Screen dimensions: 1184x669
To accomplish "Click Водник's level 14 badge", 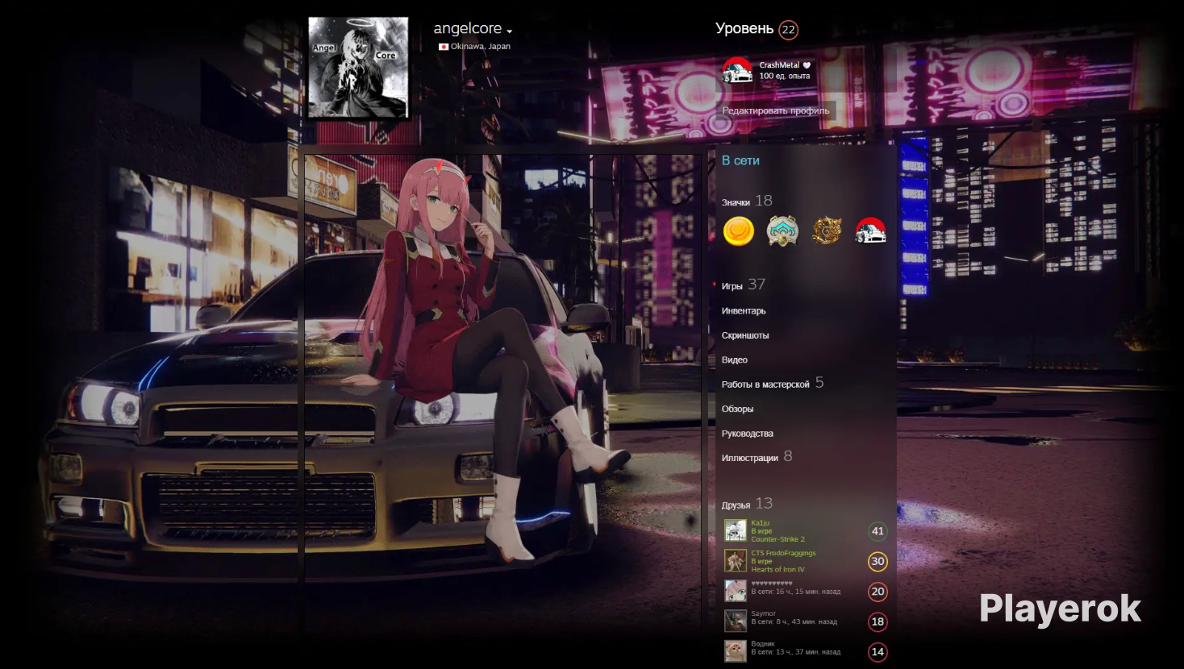I will [x=878, y=652].
